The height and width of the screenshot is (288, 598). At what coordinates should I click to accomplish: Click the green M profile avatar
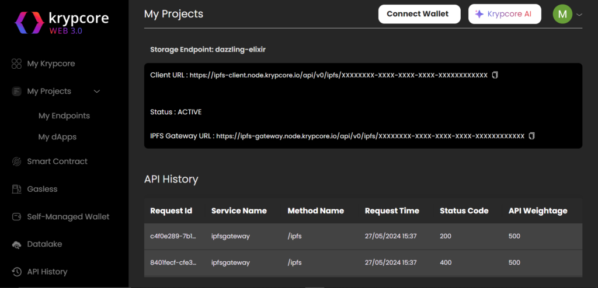[x=562, y=15]
